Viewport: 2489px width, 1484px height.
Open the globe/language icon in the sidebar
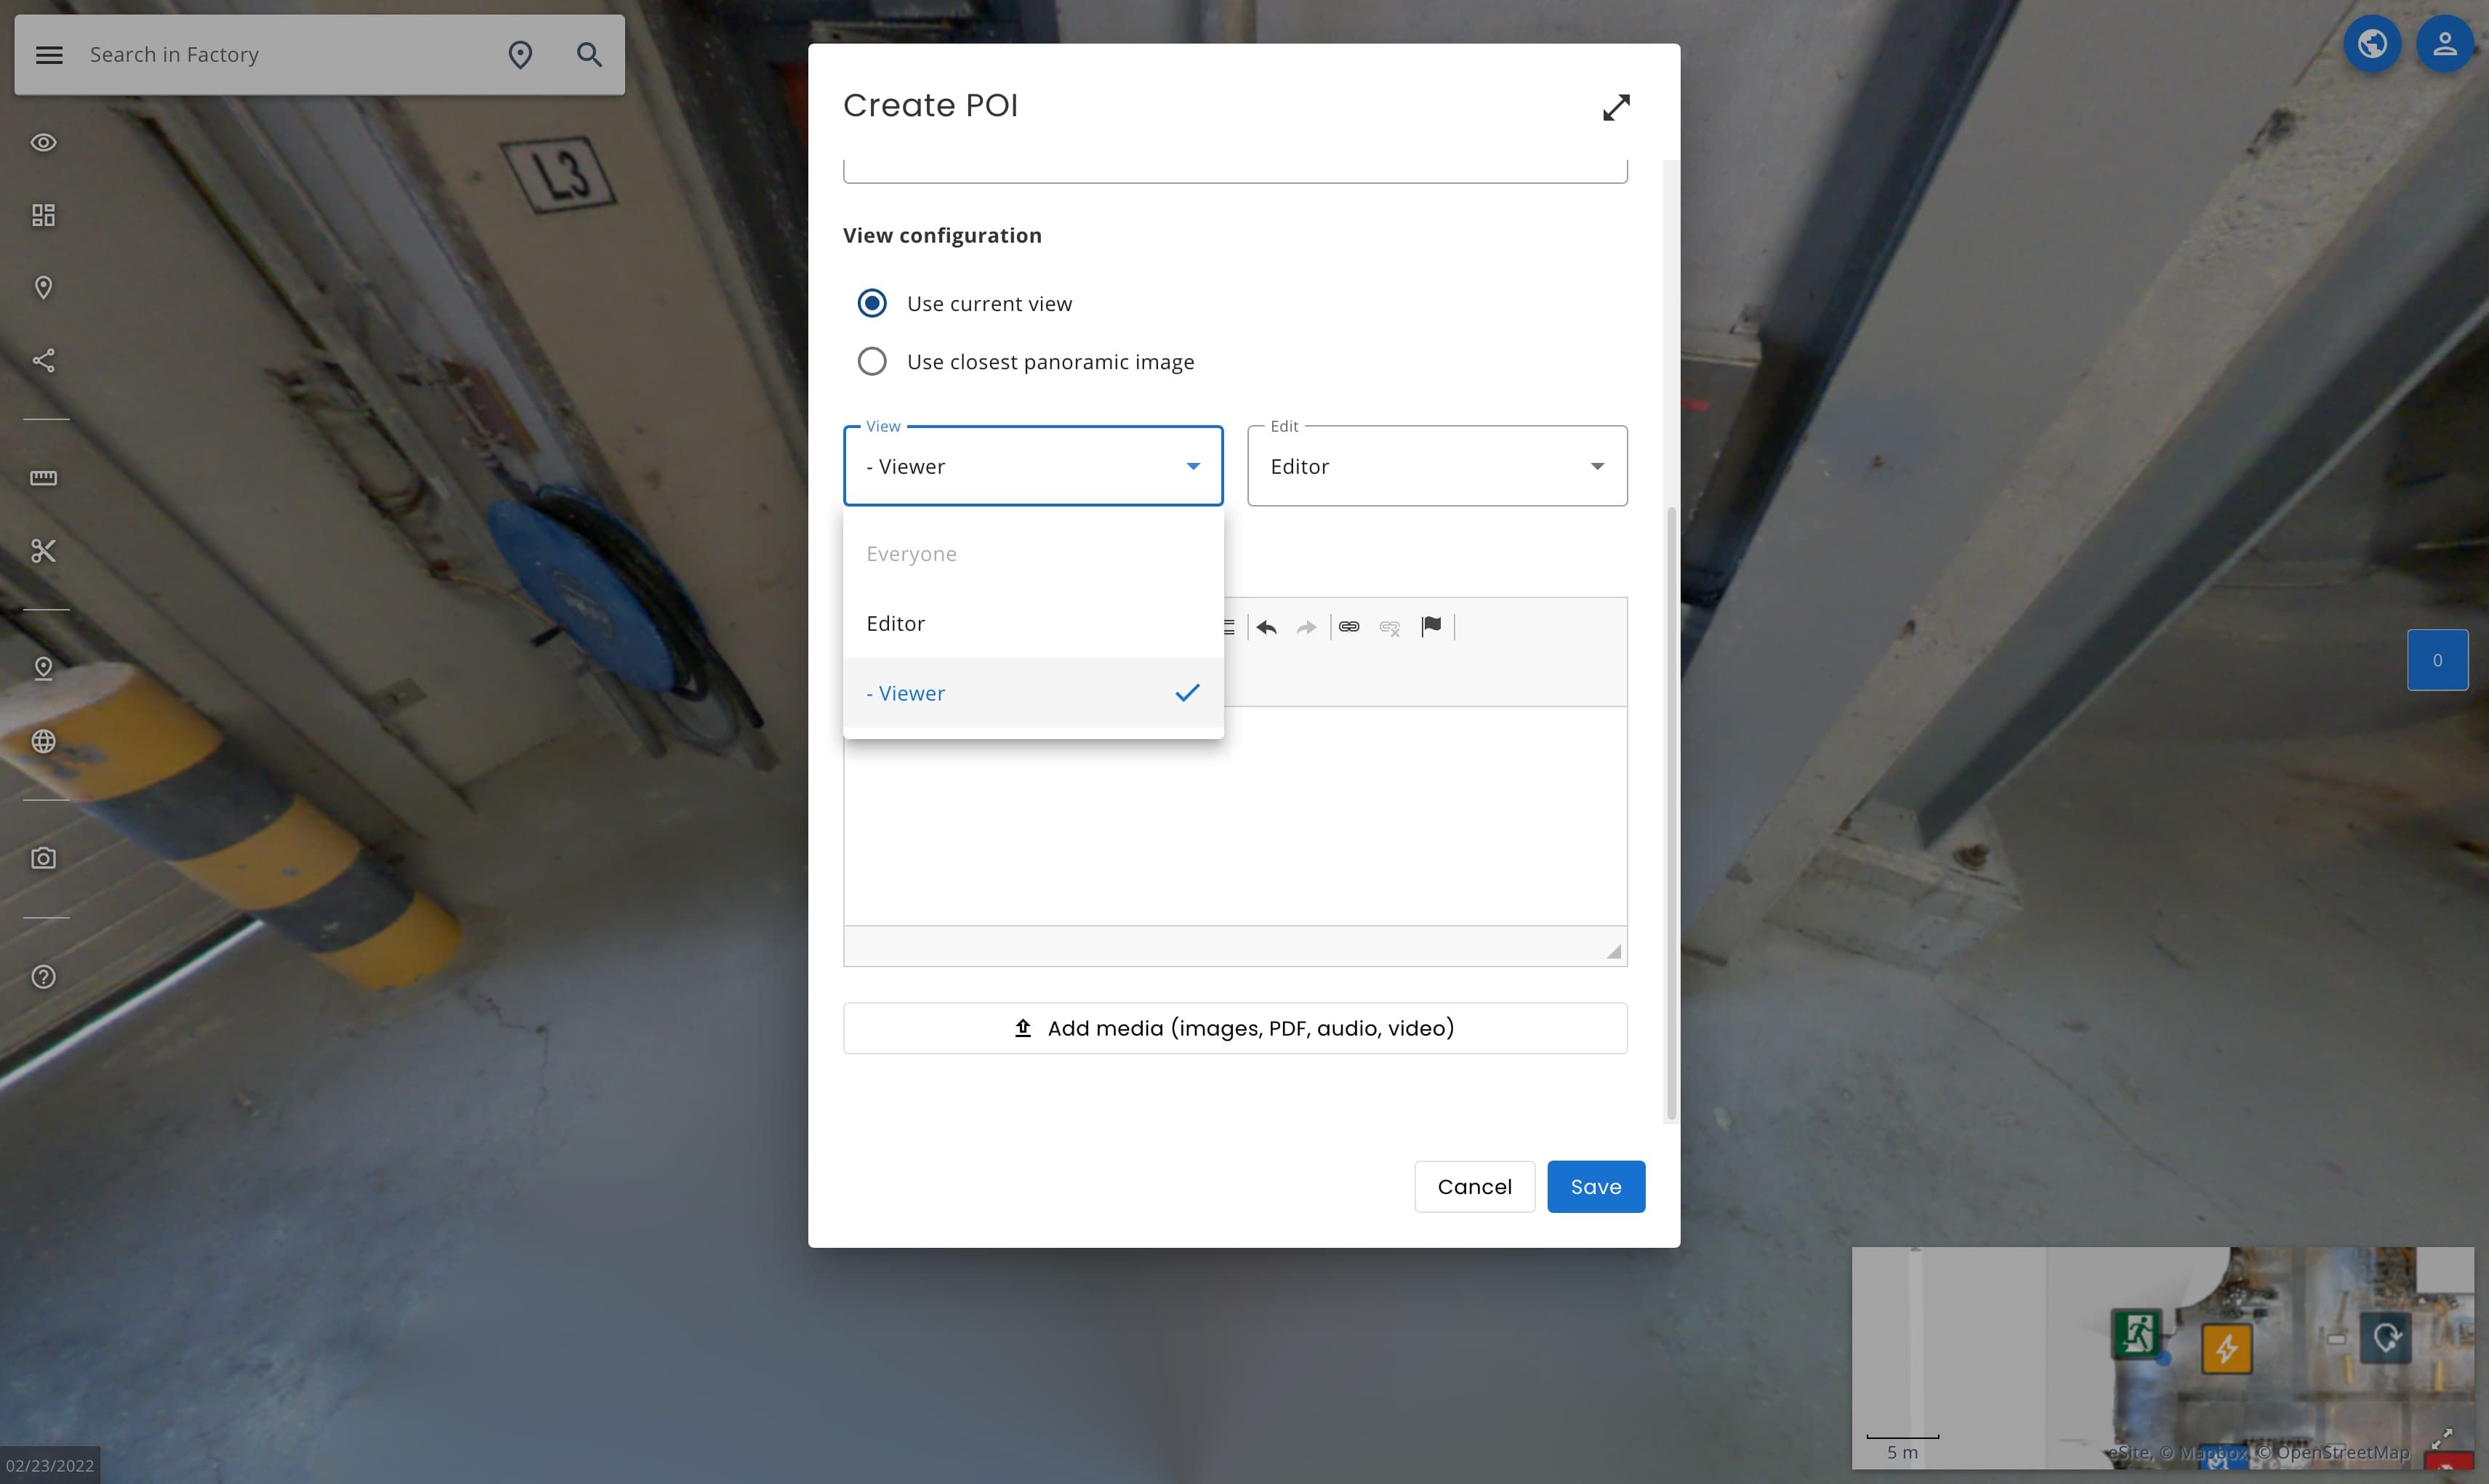(44, 741)
